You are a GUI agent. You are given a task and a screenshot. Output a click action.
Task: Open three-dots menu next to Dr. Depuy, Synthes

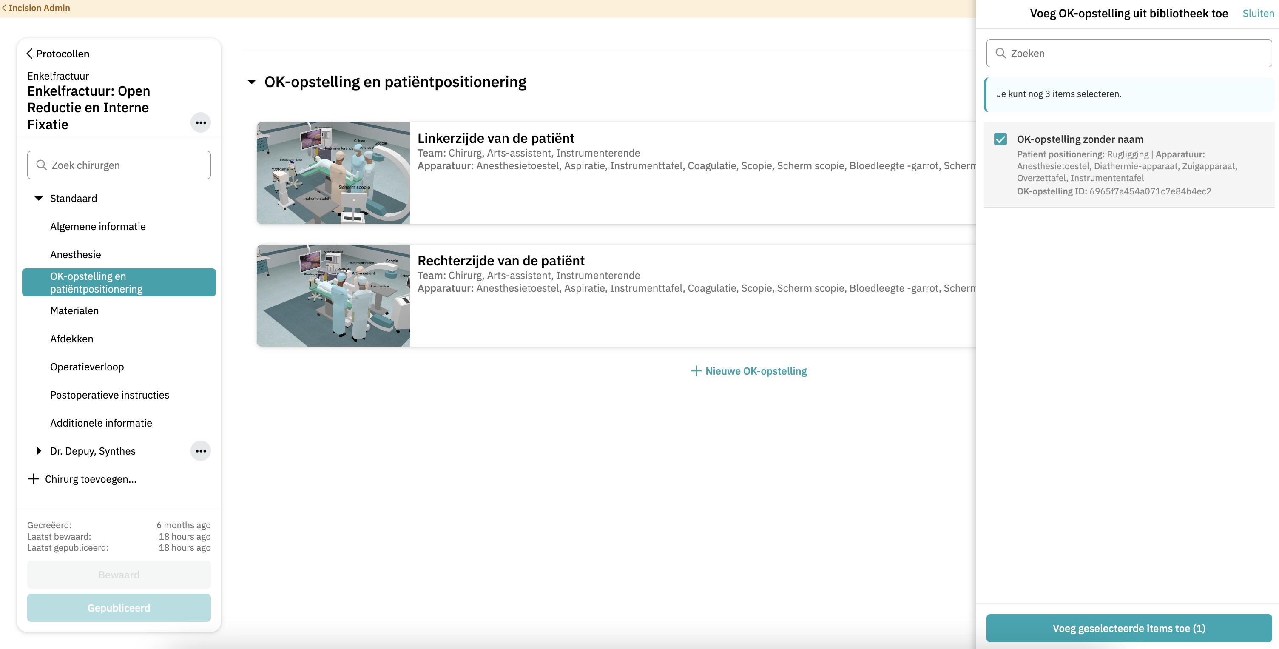click(x=201, y=451)
